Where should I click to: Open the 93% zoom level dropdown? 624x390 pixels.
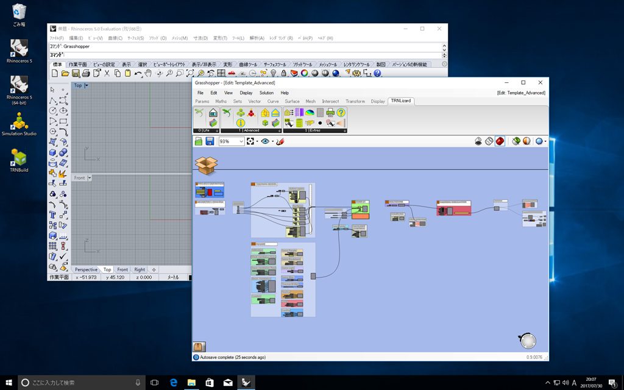241,141
